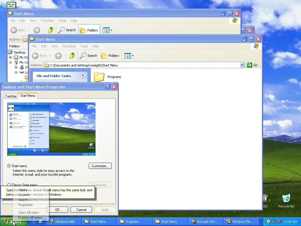Click Folders button in back Start Menu window
Viewport: 301px width, 226px height.
(x=89, y=30)
